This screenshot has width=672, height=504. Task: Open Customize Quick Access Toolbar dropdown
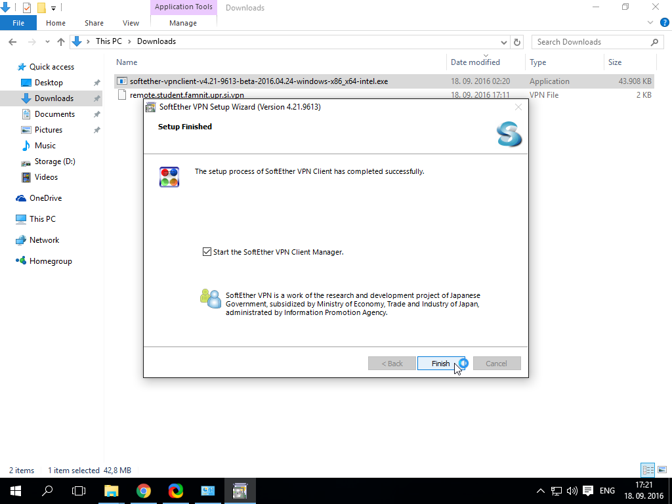[x=54, y=8]
